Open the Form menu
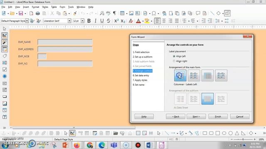Screen dimensions: 266x149 point(62,7)
